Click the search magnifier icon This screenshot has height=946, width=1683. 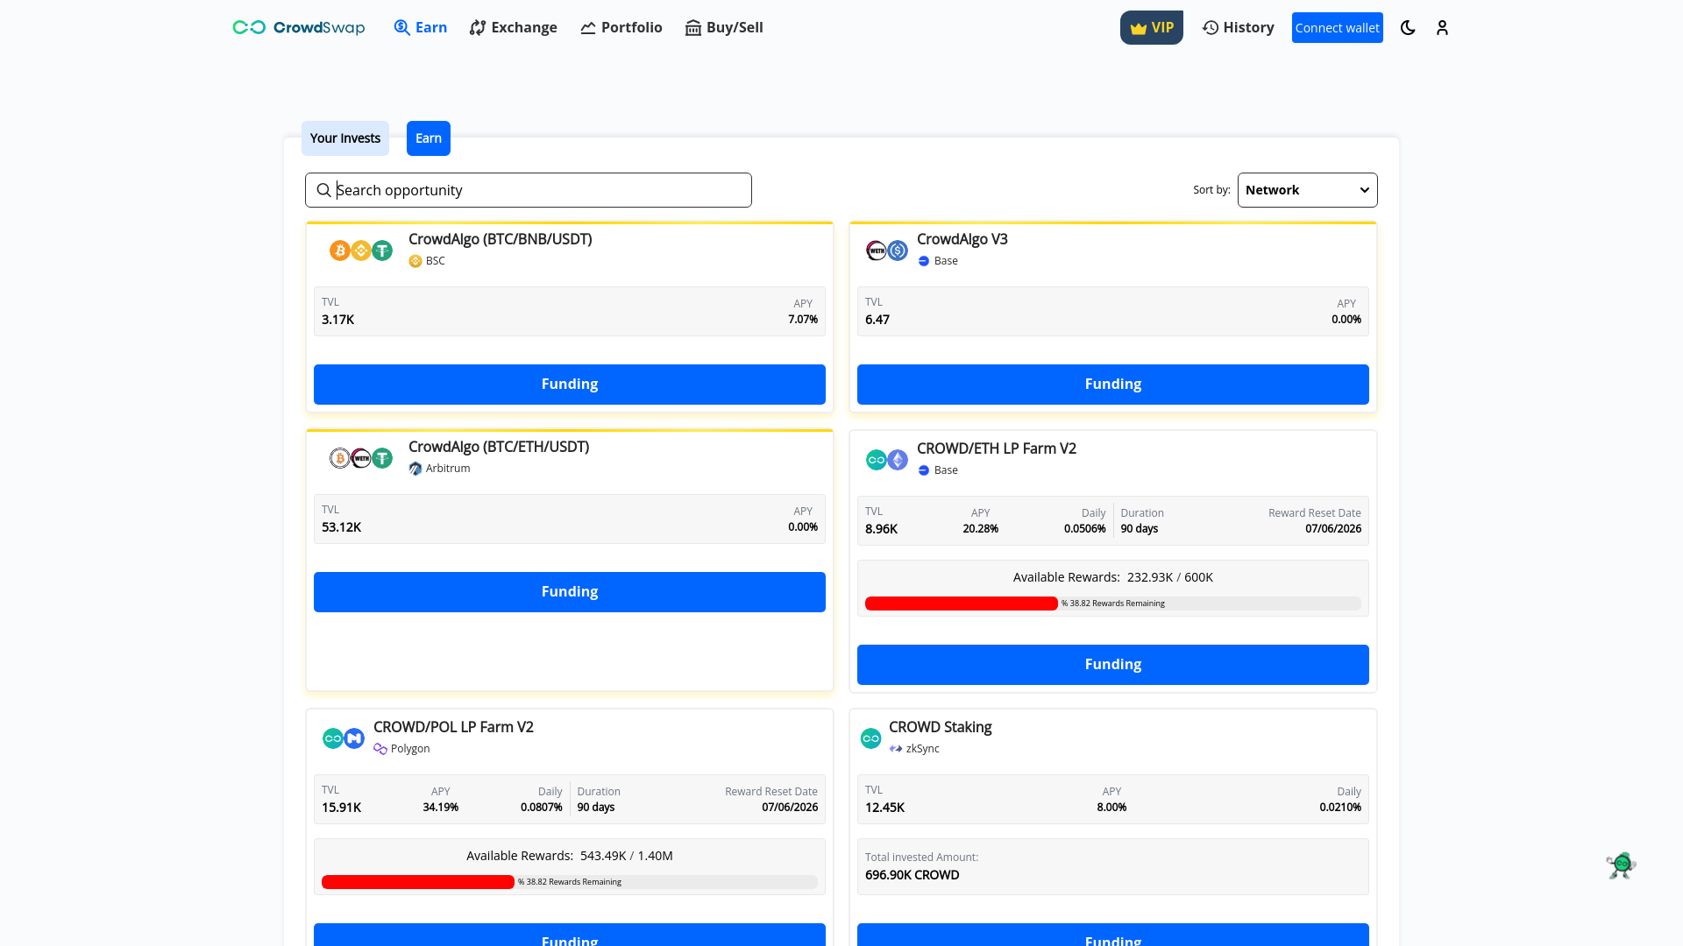coord(323,190)
